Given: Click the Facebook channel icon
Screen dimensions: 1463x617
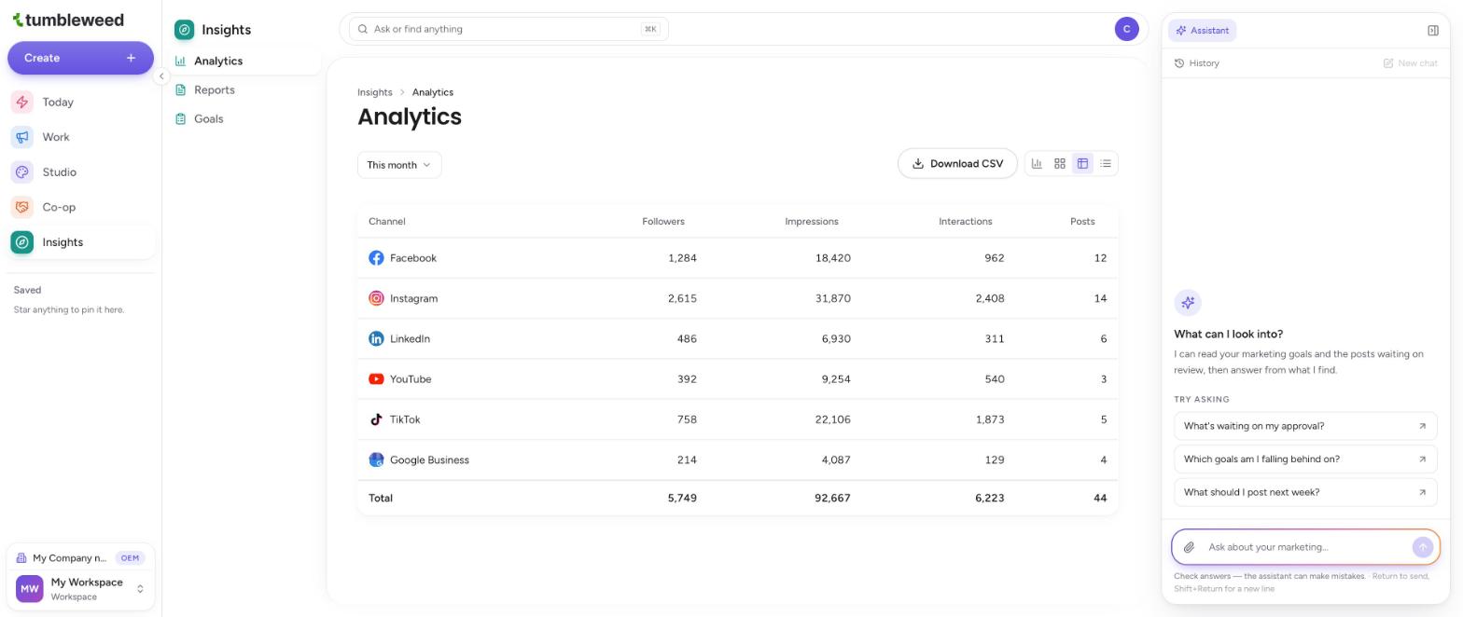Looking at the screenshot, I should [376, 258].
